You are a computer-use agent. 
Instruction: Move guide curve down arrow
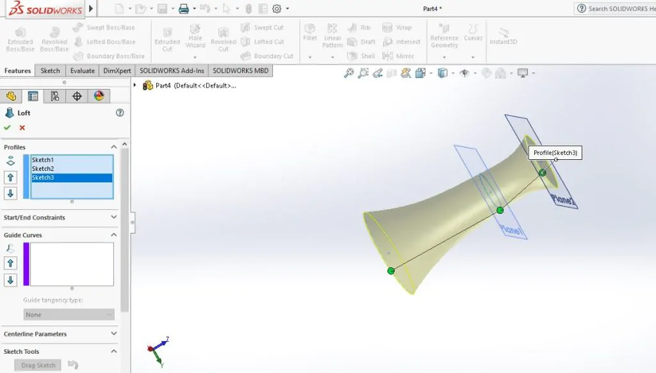(x=10, y=280)
